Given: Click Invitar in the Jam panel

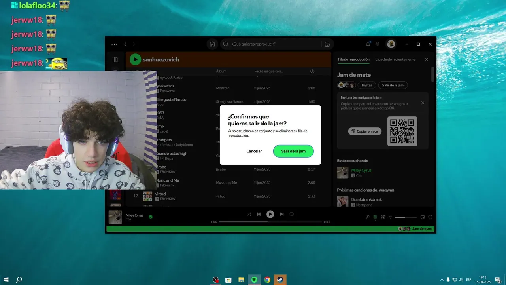Looking at the screenshot, I should pos(367,85).
